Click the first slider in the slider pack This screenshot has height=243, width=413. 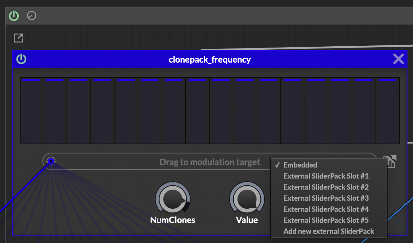pyautogui.click(x=31, y=110)
